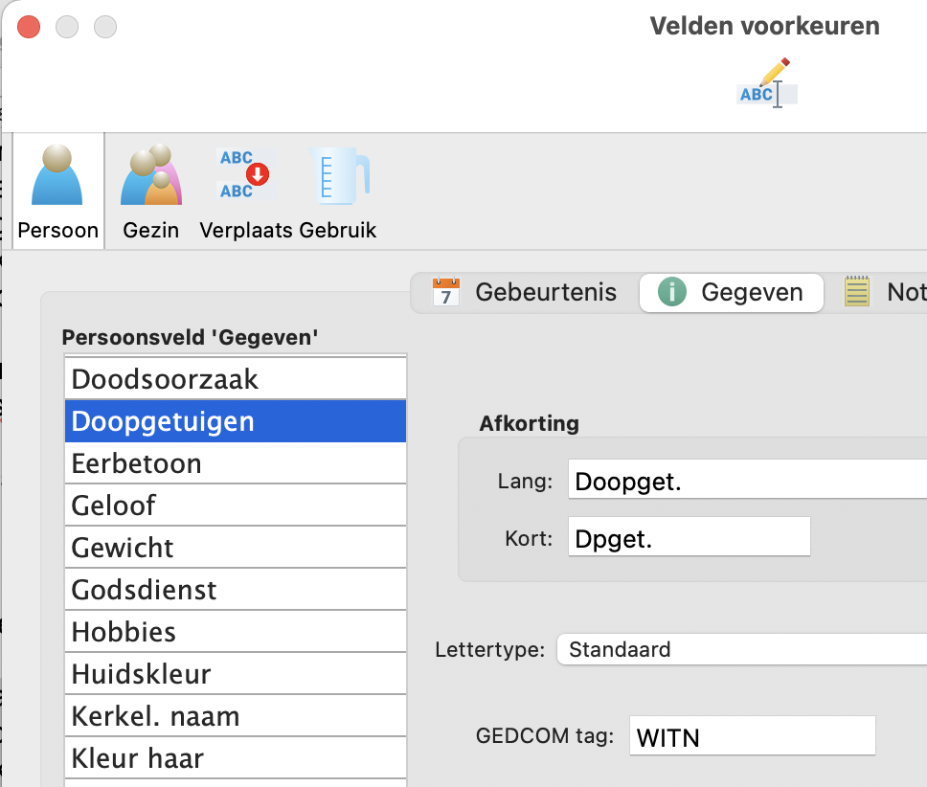
Task: Select the Persoon toolbar icon
Action: (57, 190)
